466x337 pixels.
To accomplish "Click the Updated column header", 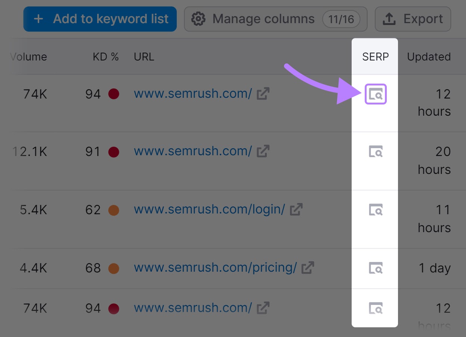I will [429, 57].
